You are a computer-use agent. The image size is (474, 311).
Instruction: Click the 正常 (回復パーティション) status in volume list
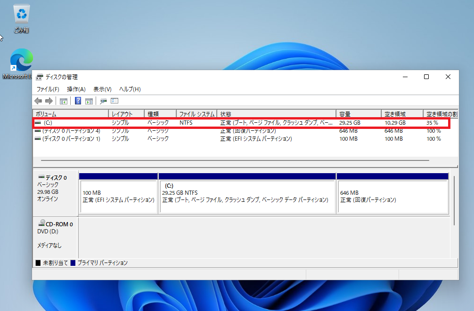click(248, 131)
